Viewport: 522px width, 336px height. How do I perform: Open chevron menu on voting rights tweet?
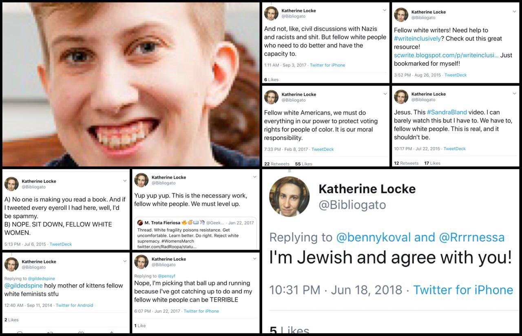point(384,94)
